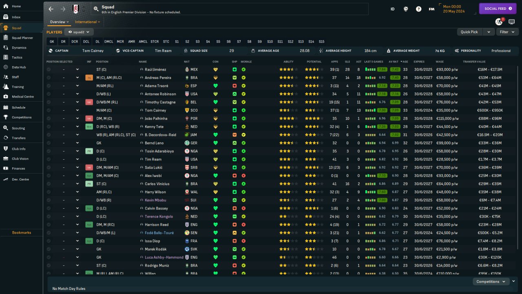The height and width of the screenshot is (294, 522).
Task: Click the back arrow navigation icon
Action: [51, 9]
